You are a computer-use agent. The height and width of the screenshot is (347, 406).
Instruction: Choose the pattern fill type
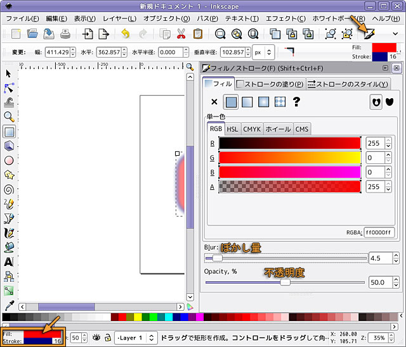[280, 101]
